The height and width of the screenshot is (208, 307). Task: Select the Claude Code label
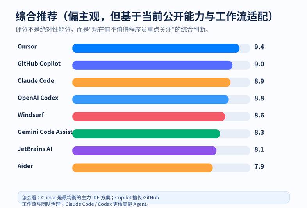pos(36,81)
